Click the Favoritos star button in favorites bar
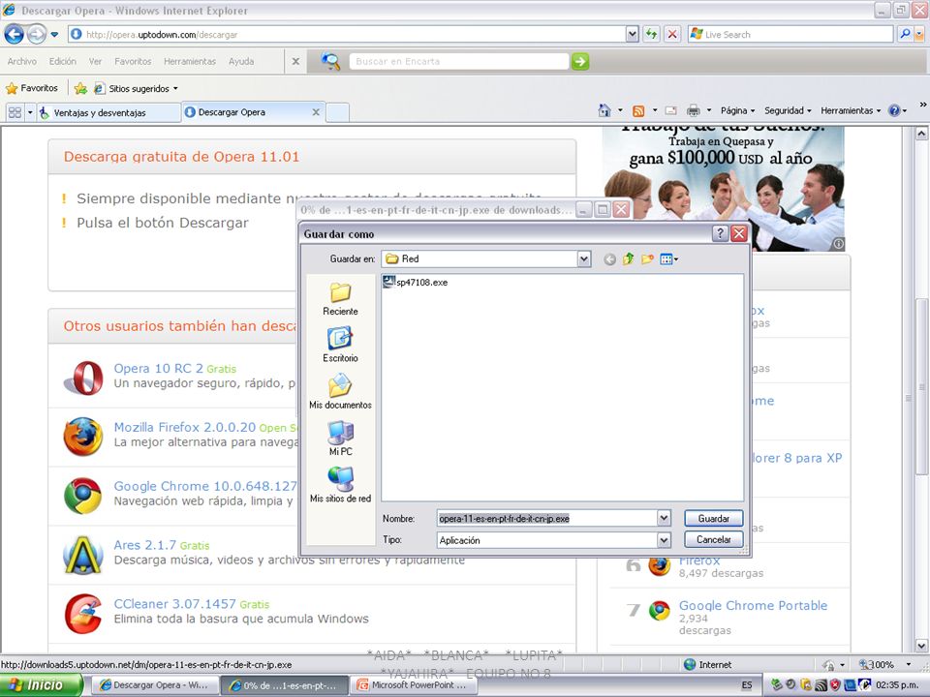 [32, 88]
